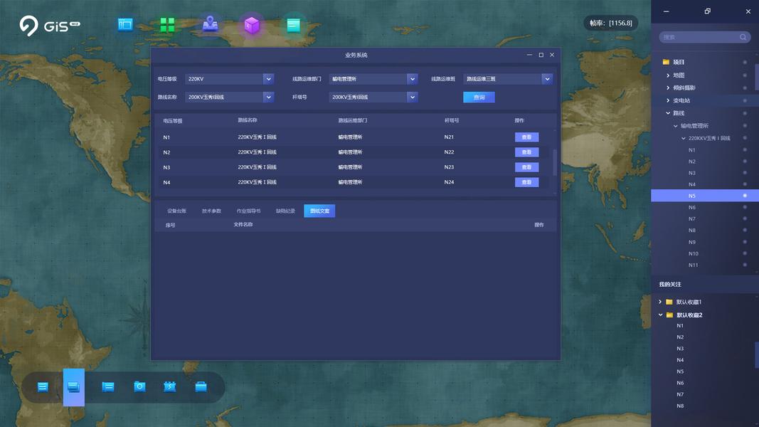
Task: Toggle visibility dot for N10 tree node
Action: pos(745,253)
